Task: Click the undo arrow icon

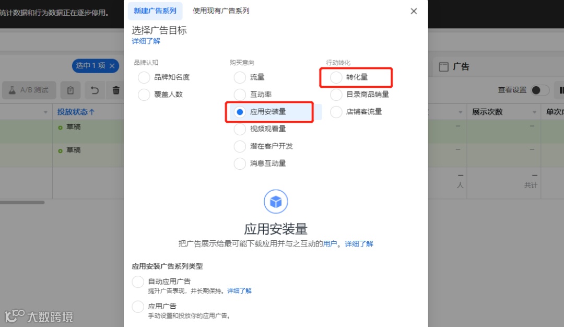Action: tap(95, 90)
